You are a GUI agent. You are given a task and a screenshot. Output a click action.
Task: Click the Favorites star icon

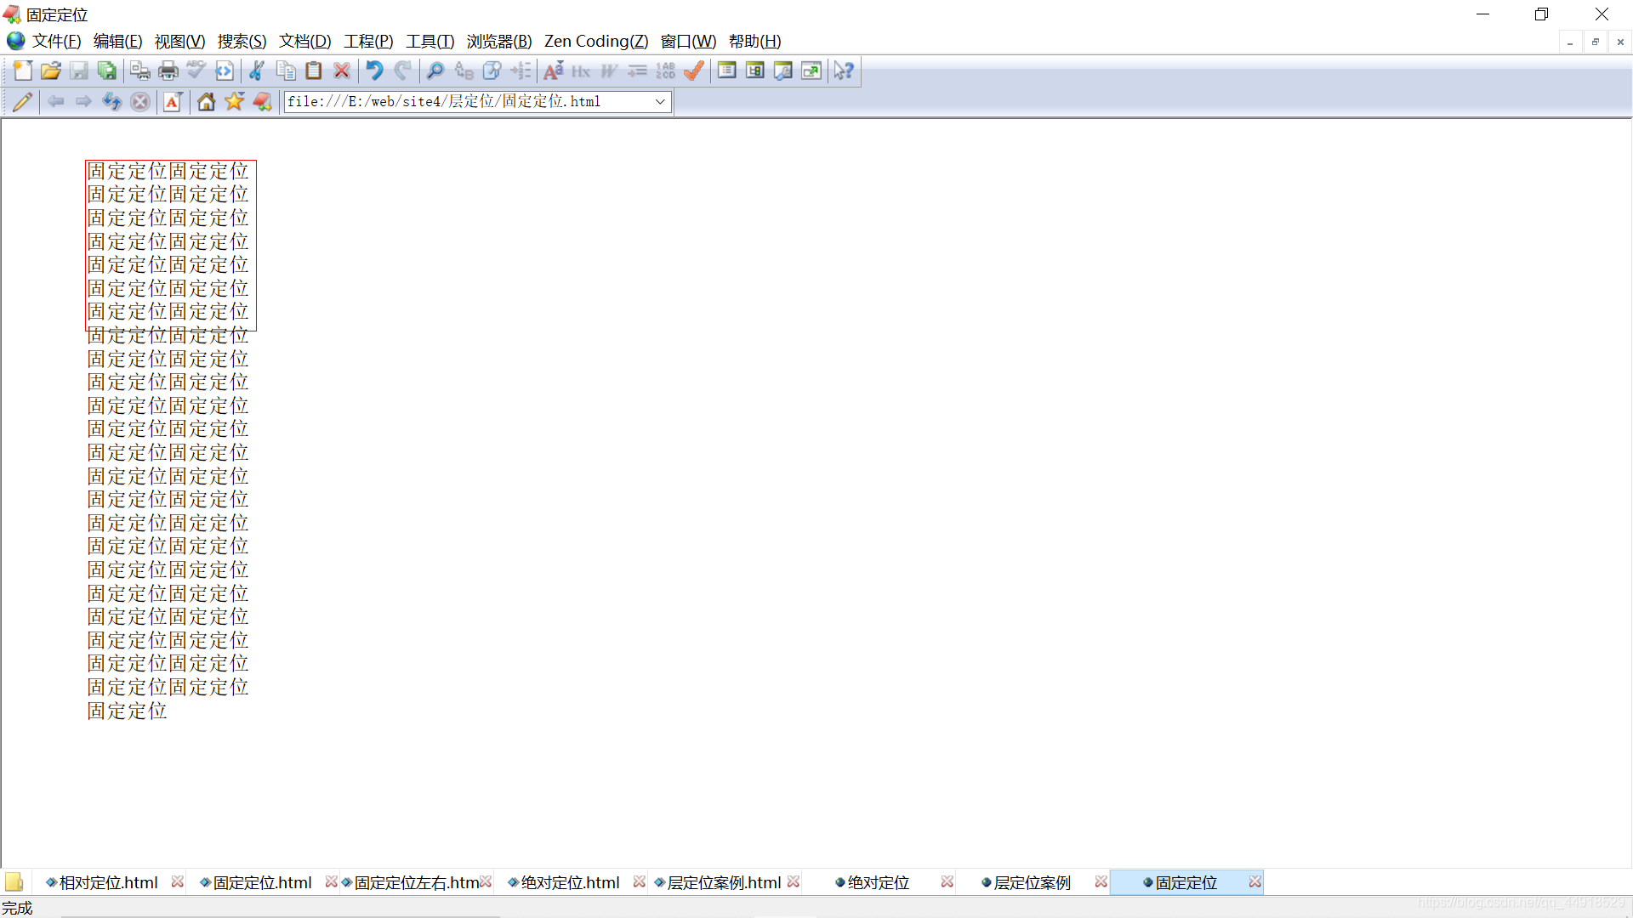234,102
